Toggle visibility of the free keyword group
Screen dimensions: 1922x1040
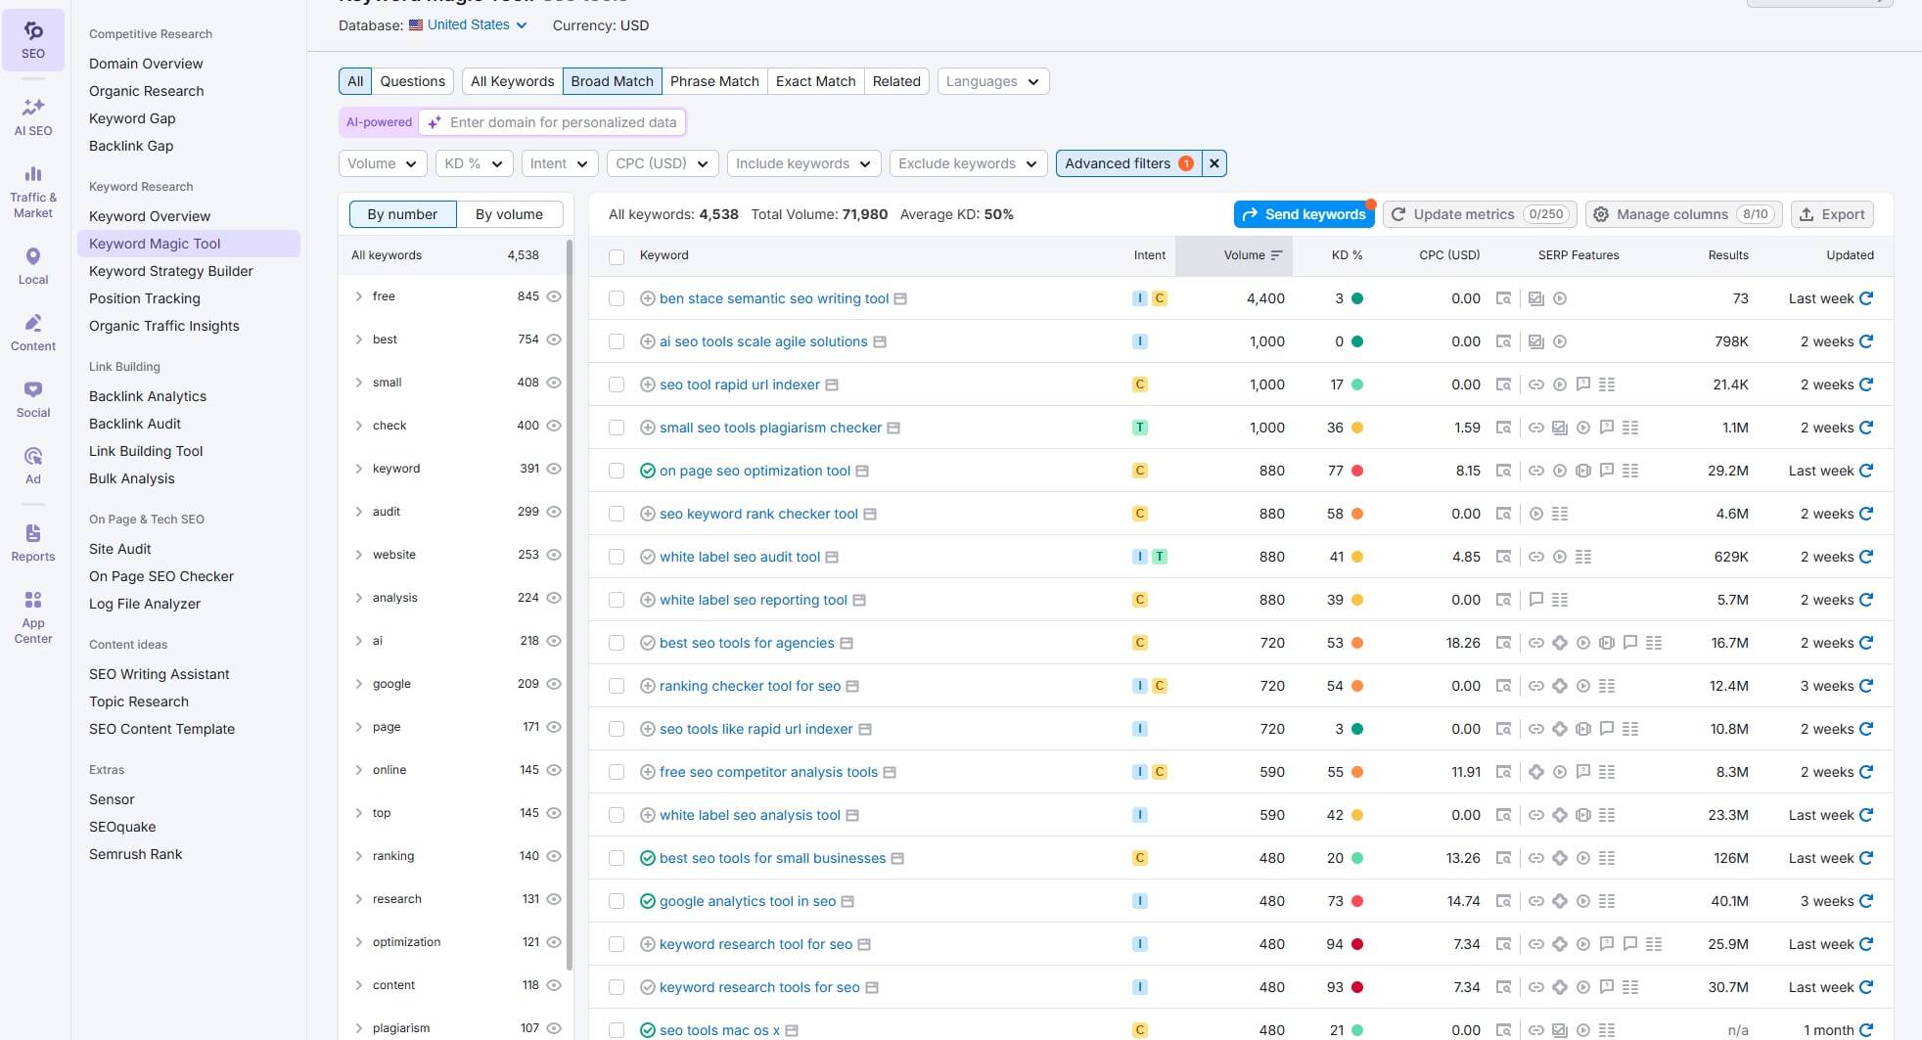click(x=554, y=295)
